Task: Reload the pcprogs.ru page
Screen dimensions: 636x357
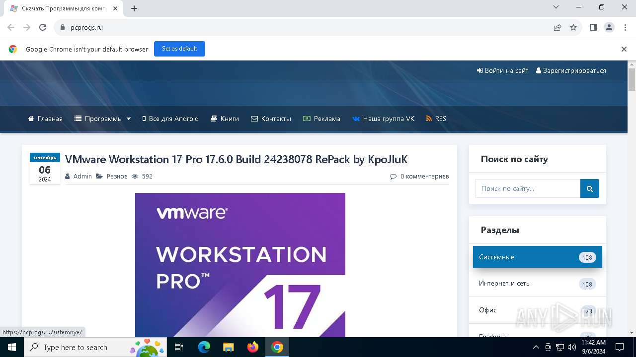Action: (x=43, y=27)
